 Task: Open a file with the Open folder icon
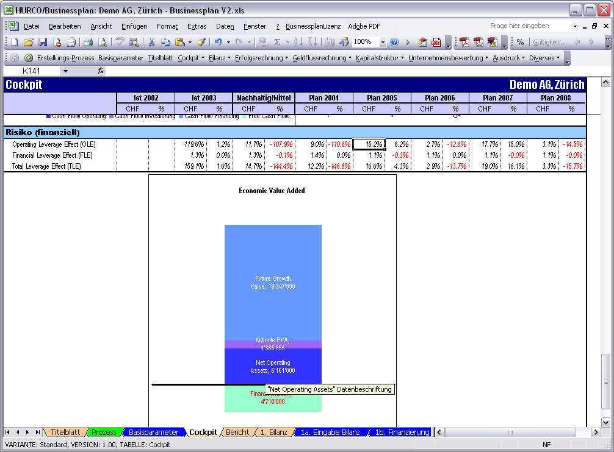pos(29,42)
